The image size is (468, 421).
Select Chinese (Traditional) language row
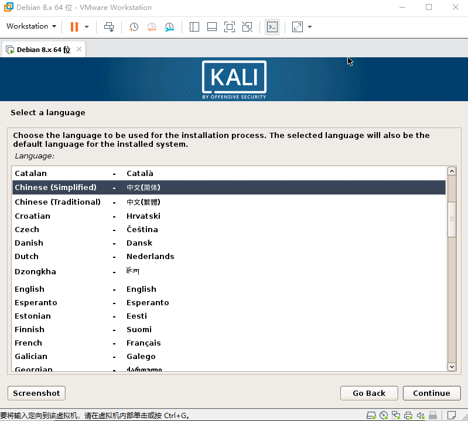pos(229,202)
